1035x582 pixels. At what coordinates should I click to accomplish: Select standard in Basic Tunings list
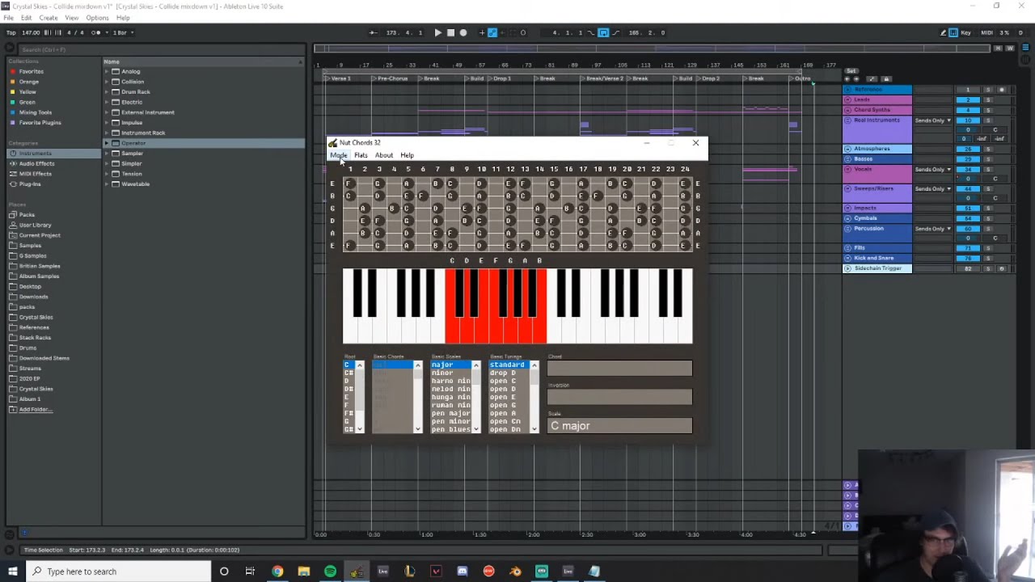[509, 365]
